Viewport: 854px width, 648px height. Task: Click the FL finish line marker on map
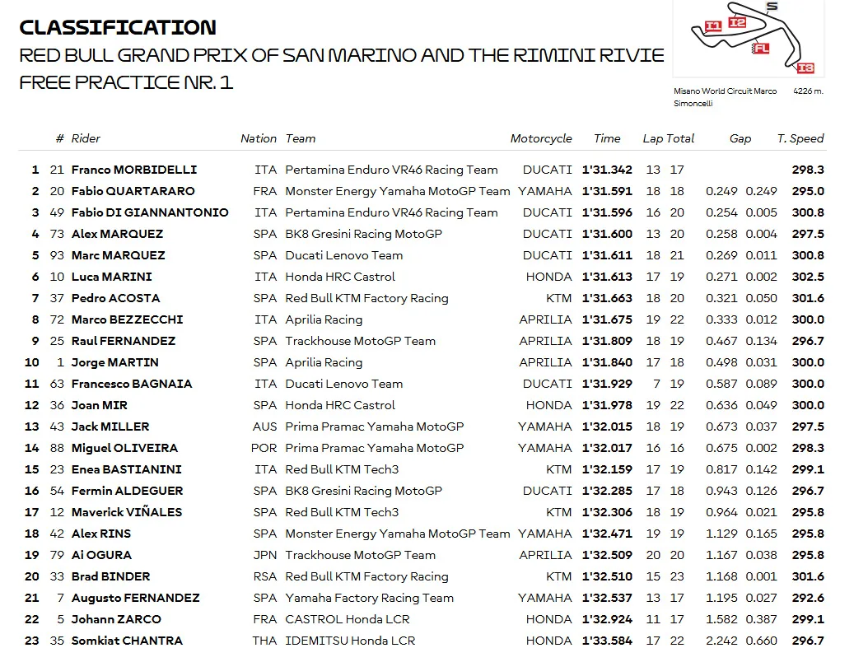click(760, 49)
